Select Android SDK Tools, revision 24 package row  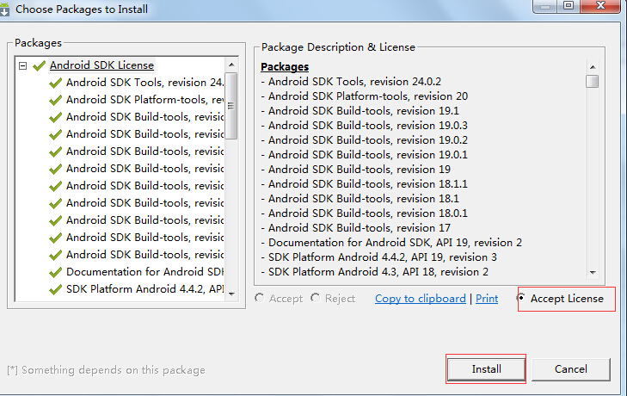tap(144, 83)
